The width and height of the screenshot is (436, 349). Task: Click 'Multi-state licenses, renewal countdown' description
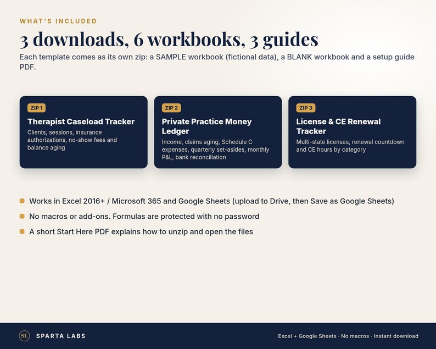click(350, 146)
